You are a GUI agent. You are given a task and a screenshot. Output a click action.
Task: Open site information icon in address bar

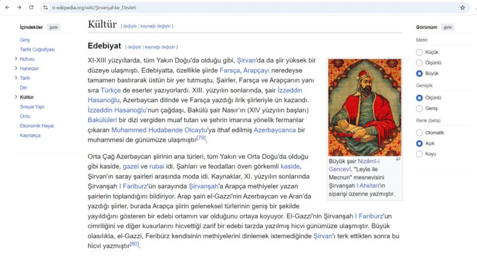pos(45,8)
